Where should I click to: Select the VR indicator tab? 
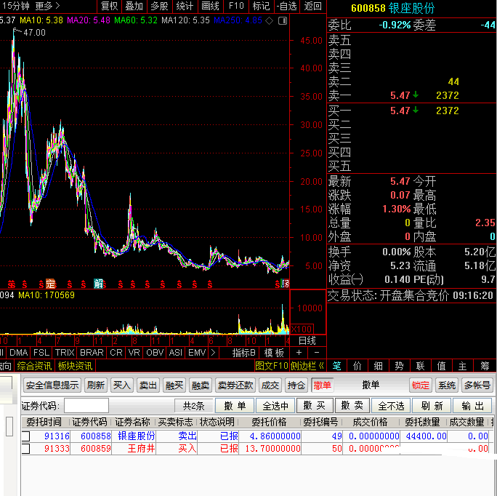[134, 353]
